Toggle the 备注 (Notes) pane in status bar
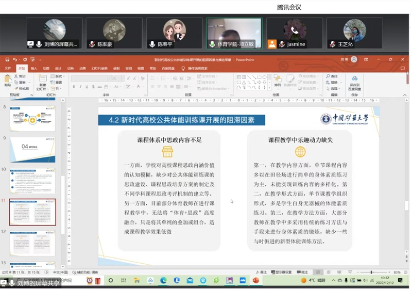Image resolution: width=411 pixels, height=289 pixels. [262, 272]
